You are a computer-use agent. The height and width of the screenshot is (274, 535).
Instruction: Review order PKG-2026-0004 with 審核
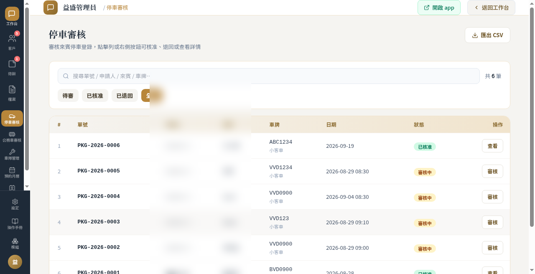pos(492,197)
